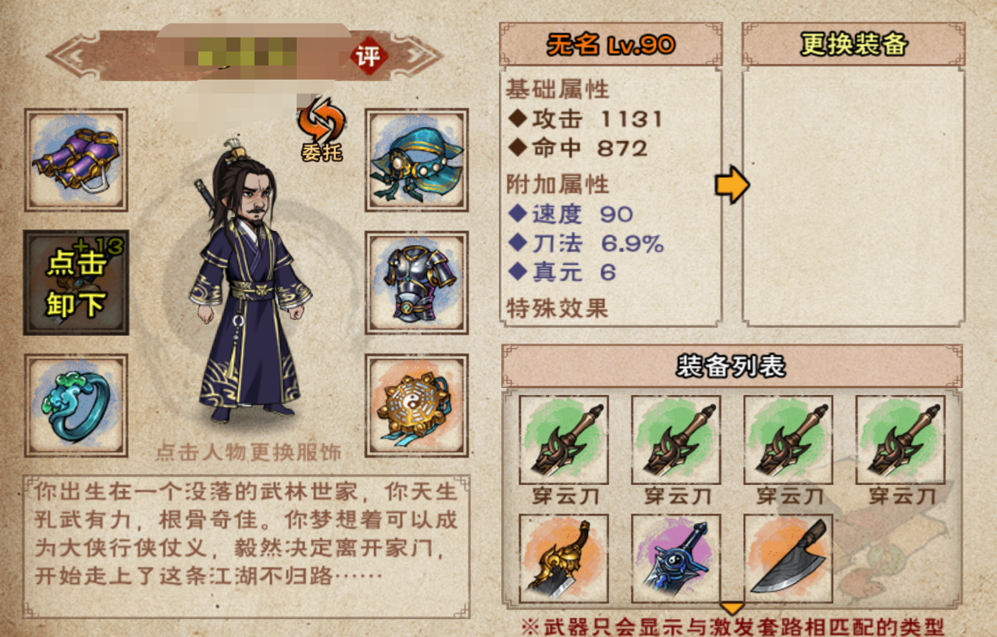Click the teal headband equipment slot
Image resolution: width=997 pixels, height=637 pixels.
417,160
